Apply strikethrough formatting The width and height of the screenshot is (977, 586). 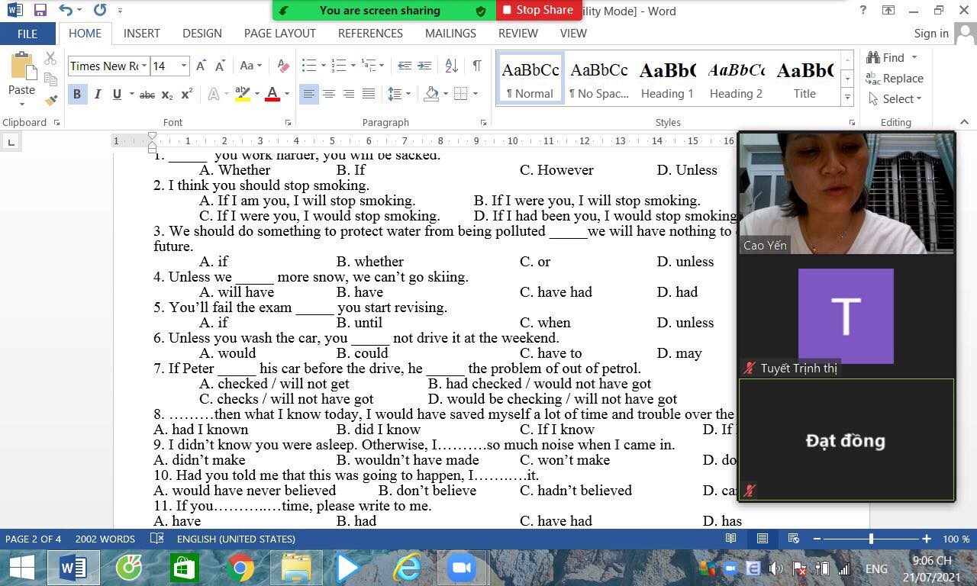click(147, 95)
